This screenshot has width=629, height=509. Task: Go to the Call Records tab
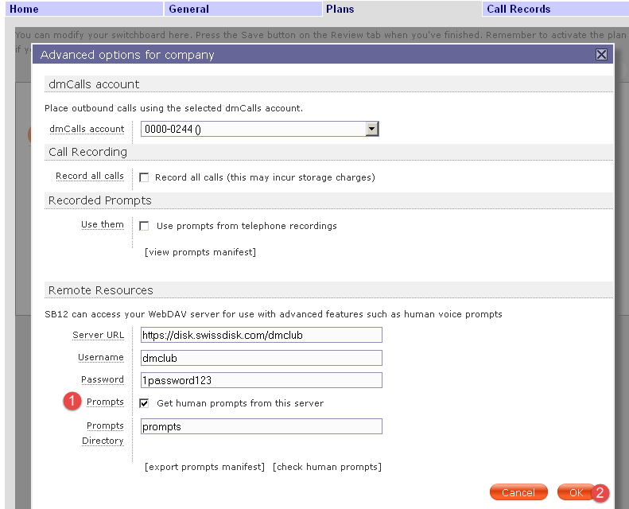[556, 9]
